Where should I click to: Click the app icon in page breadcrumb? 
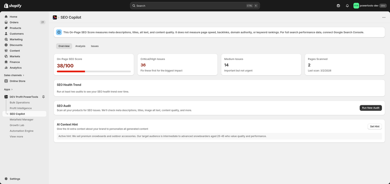(55, 17)
